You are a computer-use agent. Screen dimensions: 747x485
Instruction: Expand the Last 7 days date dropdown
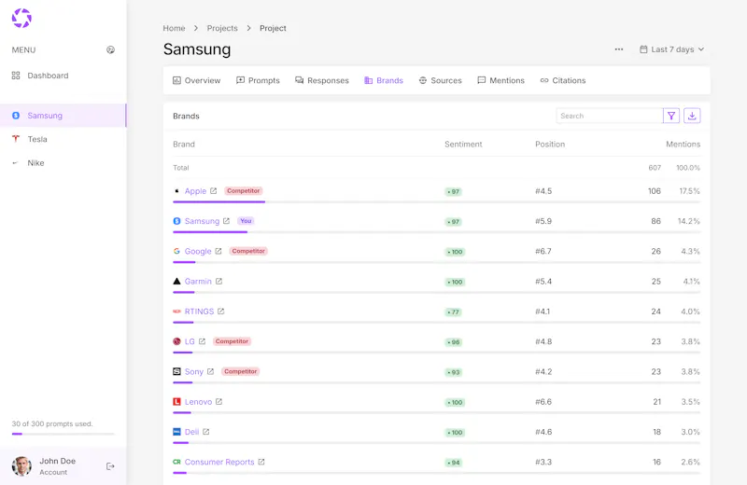[x=671, y=49]
